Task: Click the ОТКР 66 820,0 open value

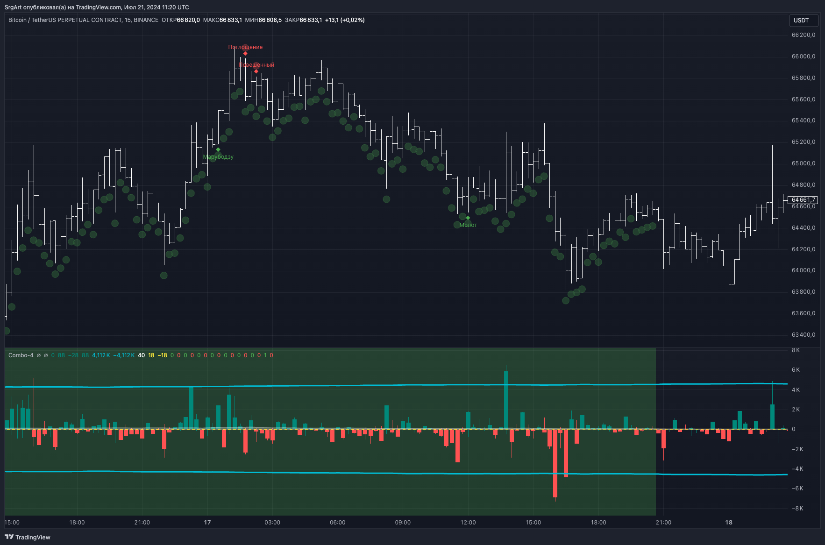Action: pos(181,20)
